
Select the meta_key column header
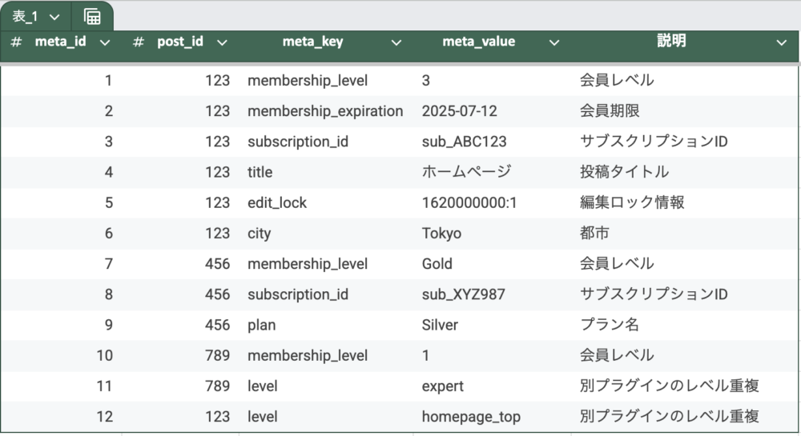tap(312, 42)
